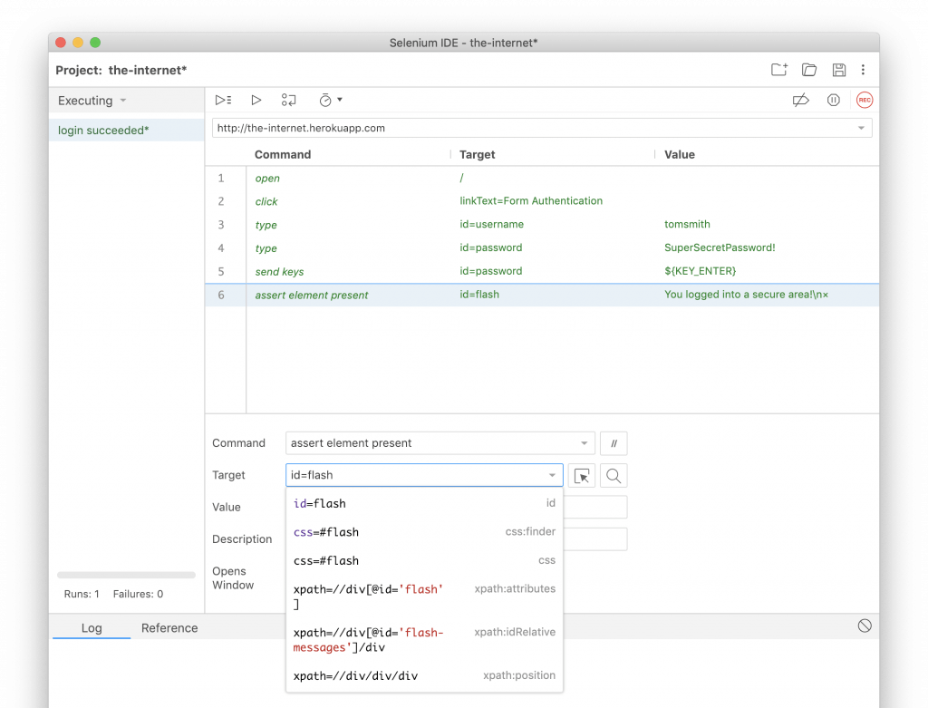
Task: Create a new project
Action: coord(778,69)
